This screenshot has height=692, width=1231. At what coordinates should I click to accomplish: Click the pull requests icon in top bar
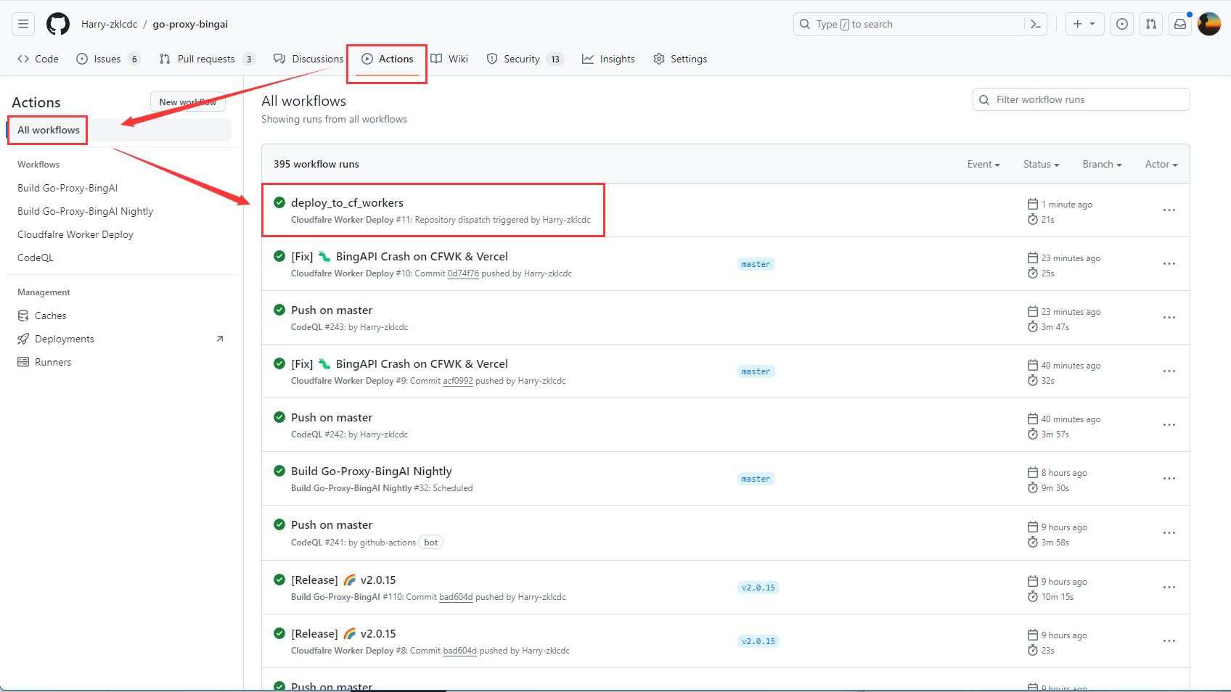click(1150, 23)
